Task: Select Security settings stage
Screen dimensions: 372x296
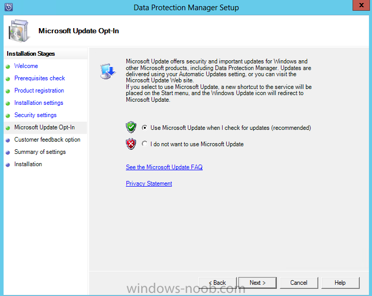Action: coord(35,115)
